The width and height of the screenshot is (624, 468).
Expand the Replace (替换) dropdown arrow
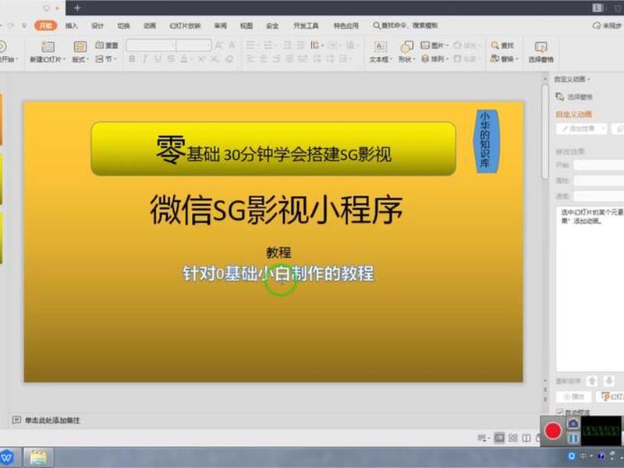tap(516, 59)
